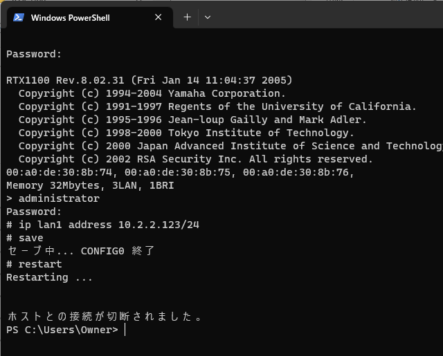
Task: Click the PowerShell icon on the tab
Action: (x=19, y=17)
